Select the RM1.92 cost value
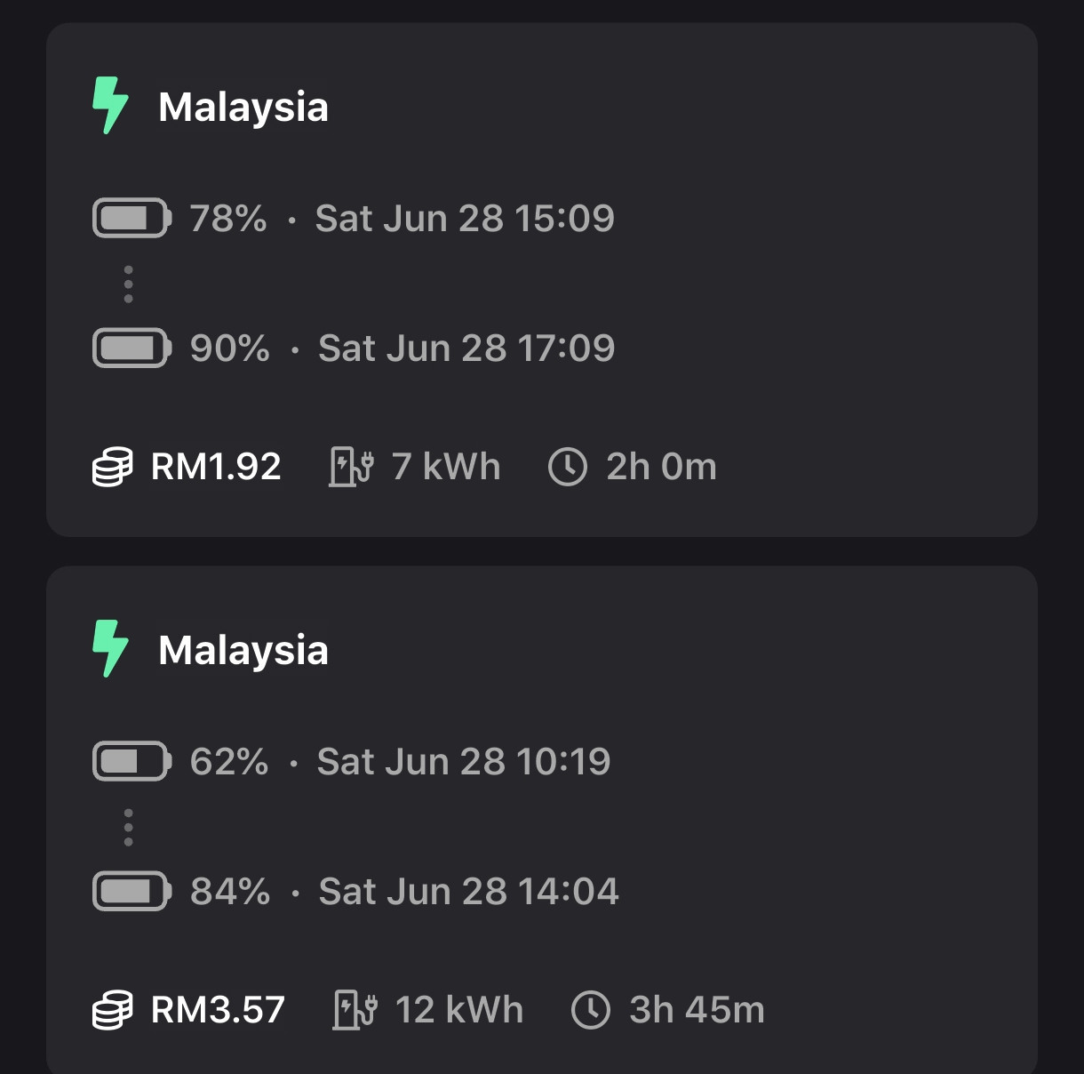The width and height of the screenshot is (1084, 1074). 216,467
